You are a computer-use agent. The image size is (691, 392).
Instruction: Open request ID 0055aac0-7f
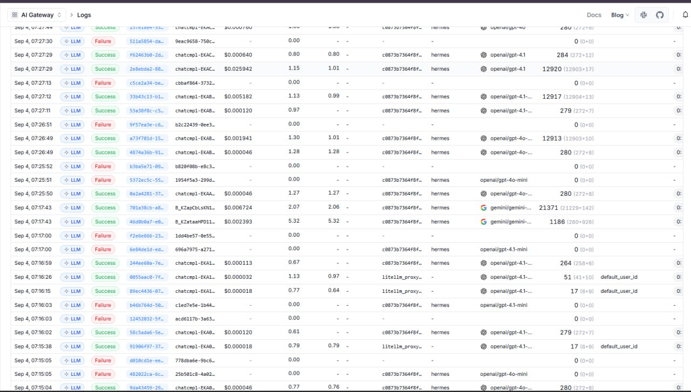click(x=147, y=277)
